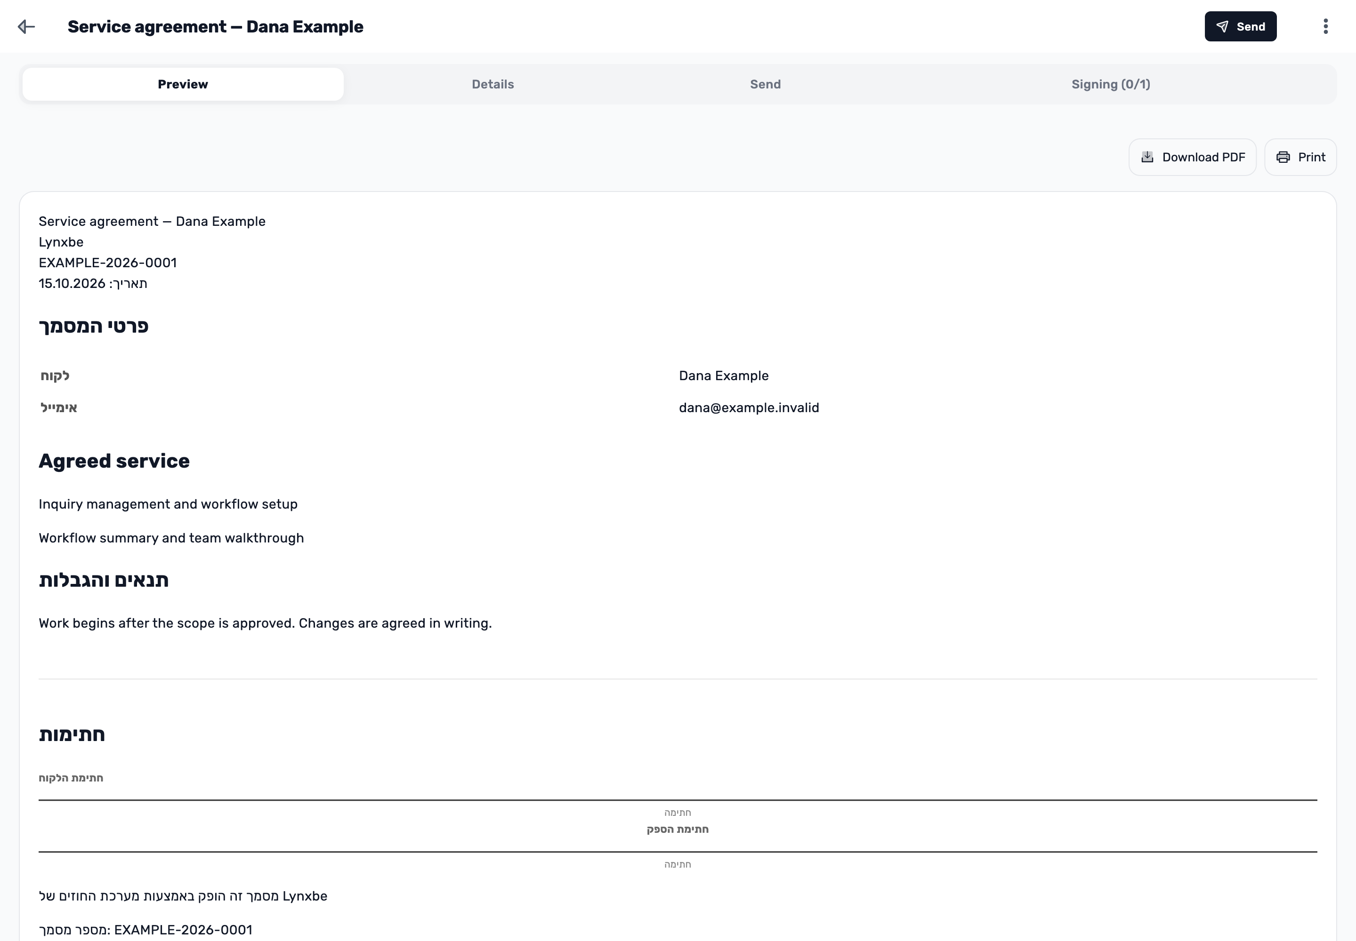The image size is (1356, 941).
Task: Click the 'פרטי המסמך' heading
Action: 94,326
